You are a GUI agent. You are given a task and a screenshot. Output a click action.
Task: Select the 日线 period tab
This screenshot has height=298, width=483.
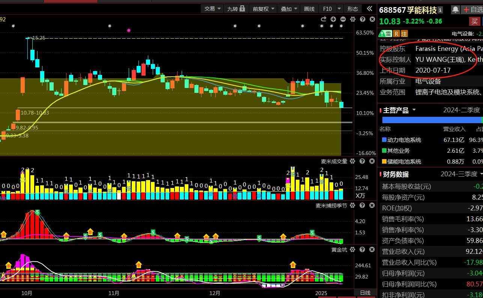(x=365, y=293)
